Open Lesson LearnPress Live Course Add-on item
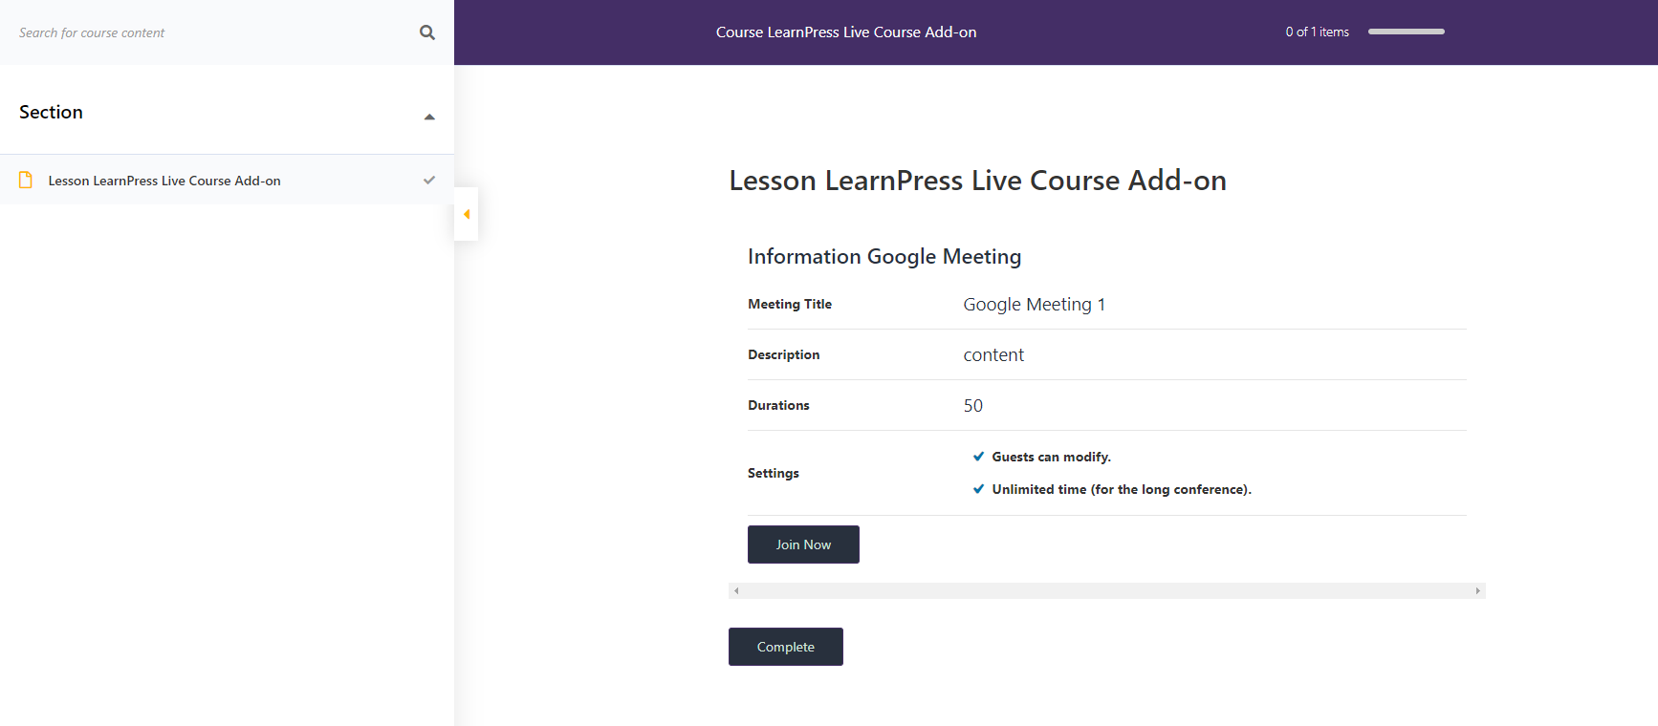Image resolution: width=1658 pixels, height=726 pixels. coord(227,180)
